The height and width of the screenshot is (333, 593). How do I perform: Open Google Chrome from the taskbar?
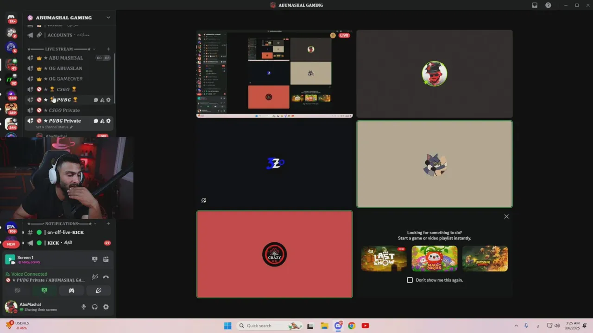click(352, 326)
